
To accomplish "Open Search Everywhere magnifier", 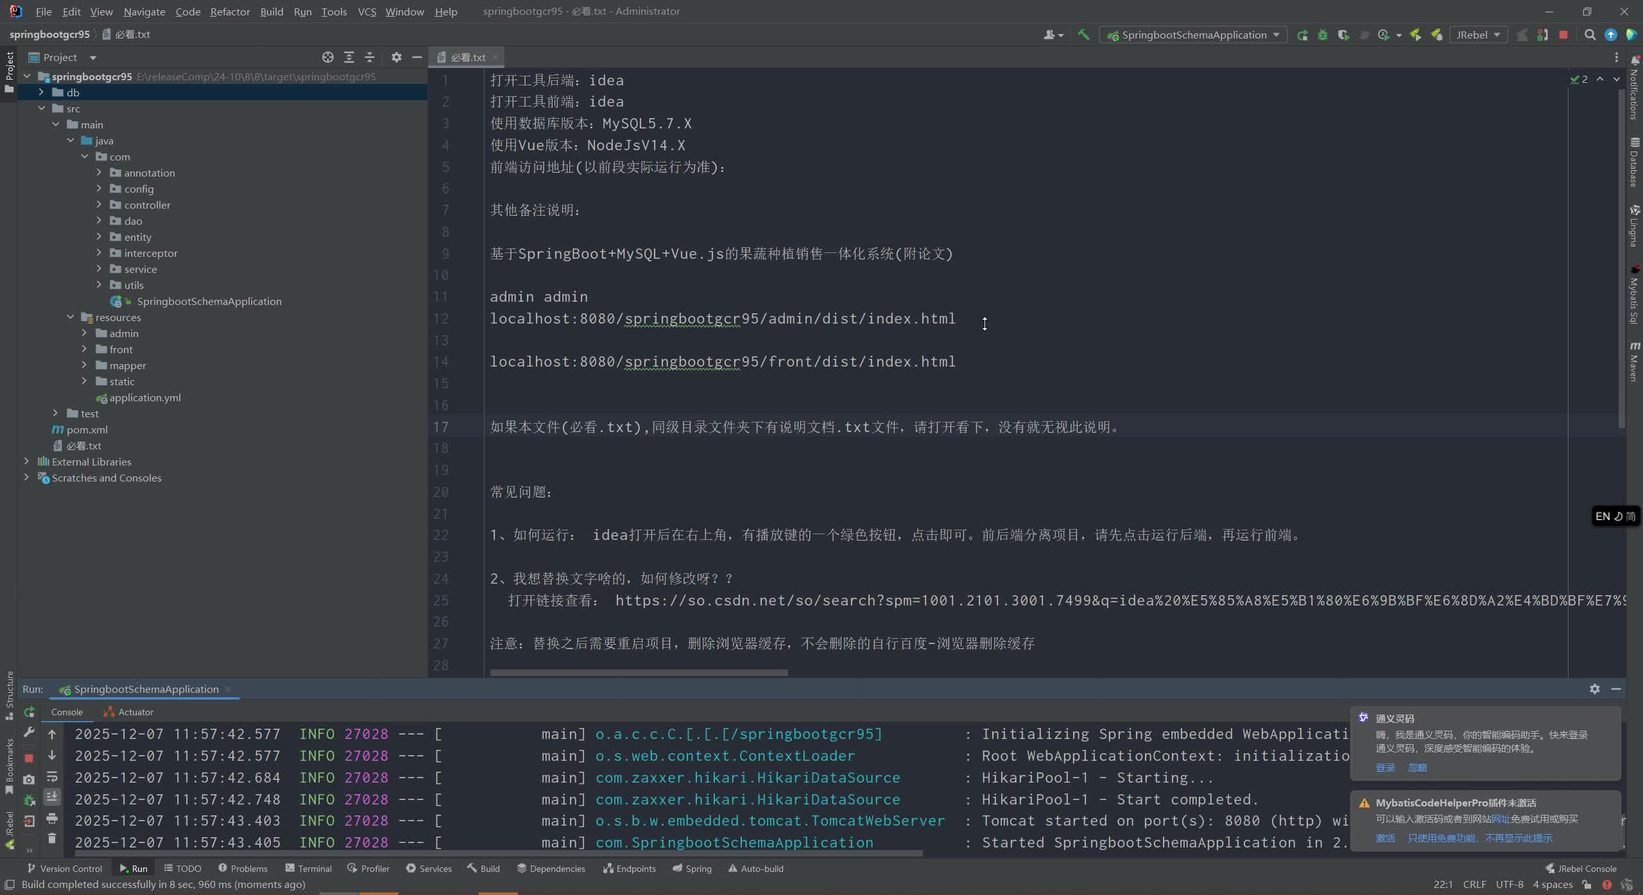I will (x=1590, y=35).
